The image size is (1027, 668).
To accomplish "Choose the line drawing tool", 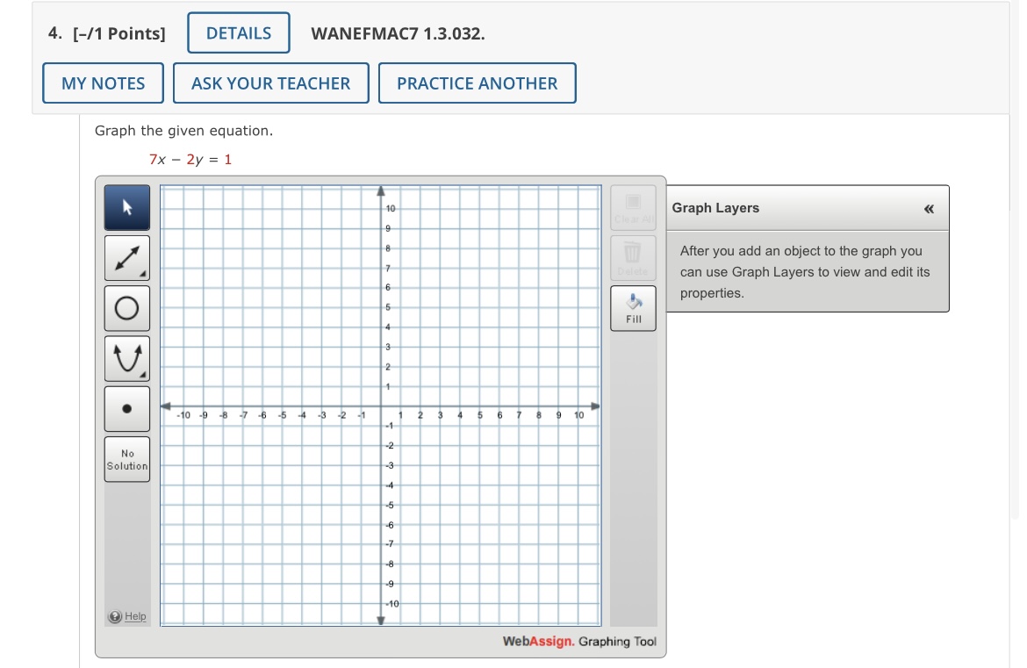I will 127,258.
